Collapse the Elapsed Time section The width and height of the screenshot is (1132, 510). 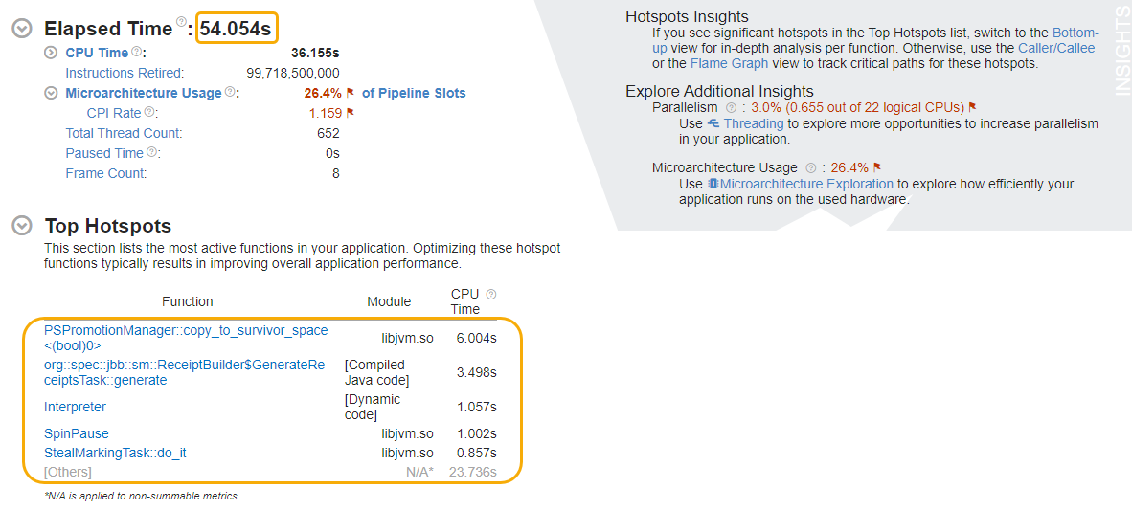(21, 29)
